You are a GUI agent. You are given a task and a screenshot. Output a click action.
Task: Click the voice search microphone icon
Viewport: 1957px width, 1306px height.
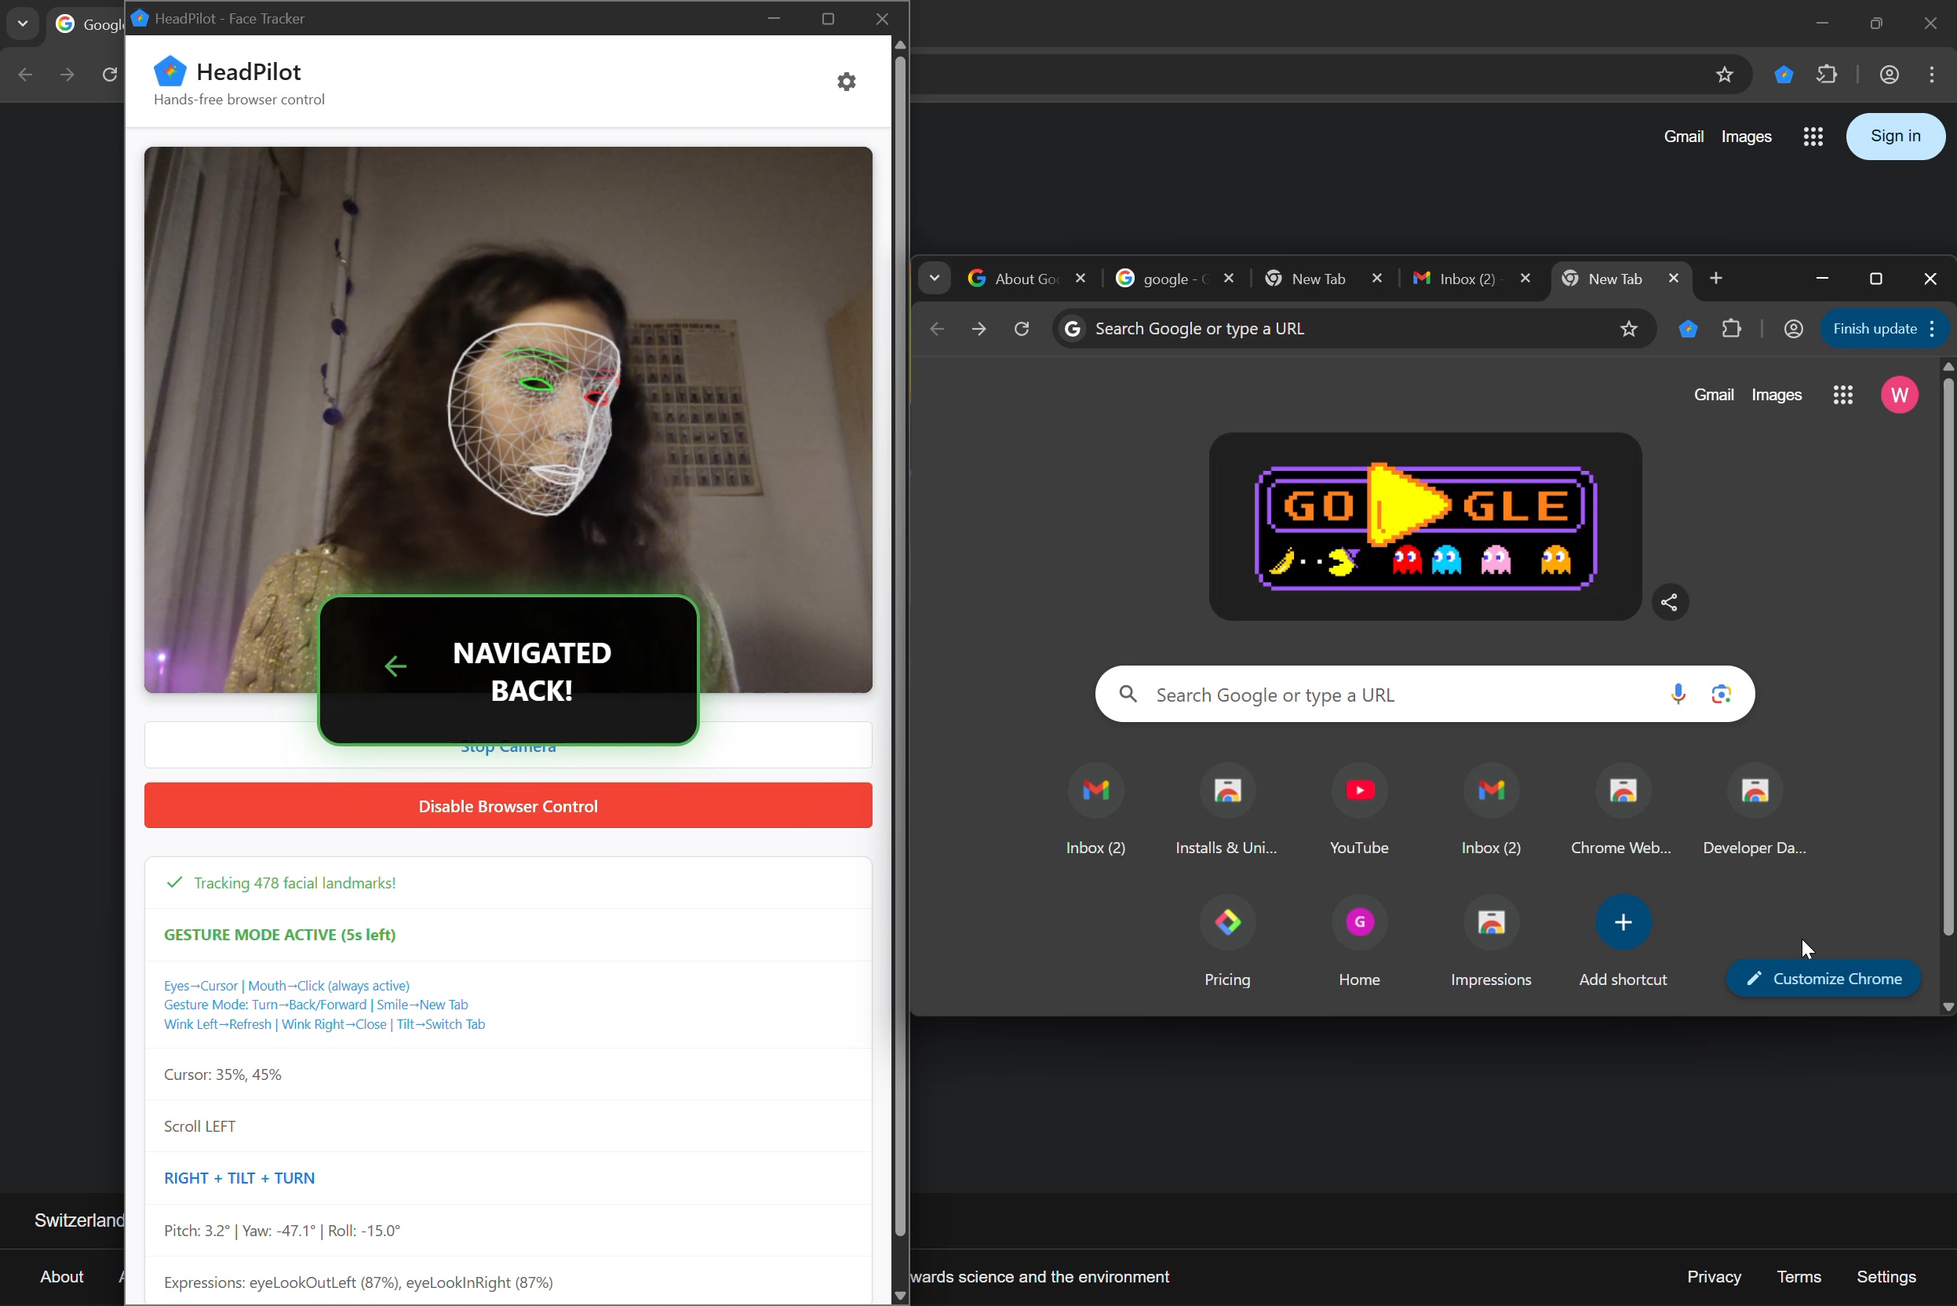point(1677,694)
